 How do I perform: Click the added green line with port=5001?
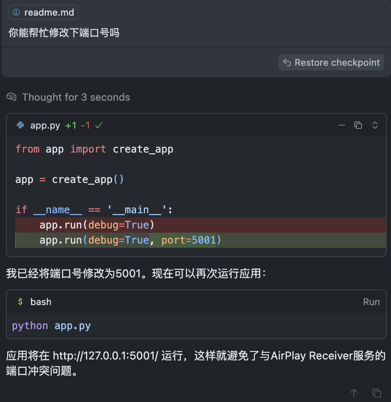[x=130, y=240]
